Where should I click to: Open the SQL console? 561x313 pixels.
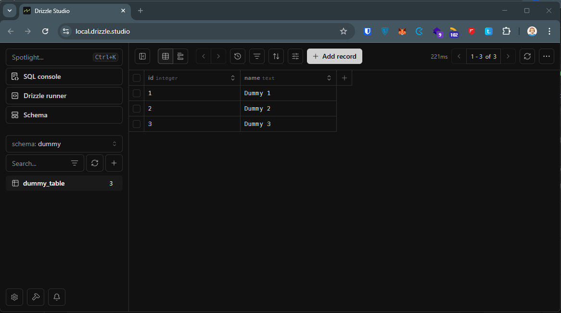point(64,76)
